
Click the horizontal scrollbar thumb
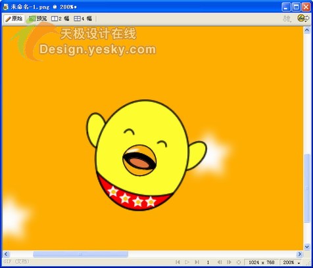click(x=80, y=254)
